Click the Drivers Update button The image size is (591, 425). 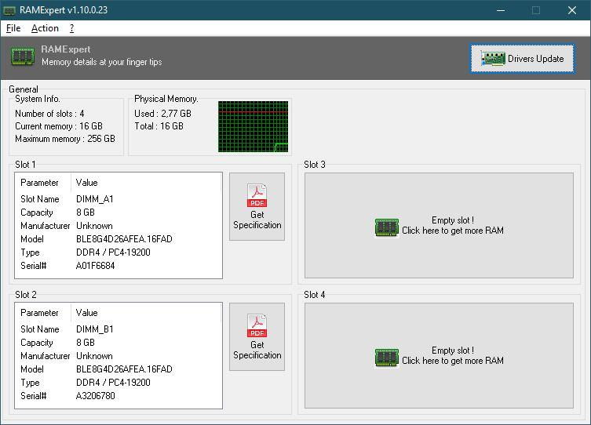click(522, 58)
